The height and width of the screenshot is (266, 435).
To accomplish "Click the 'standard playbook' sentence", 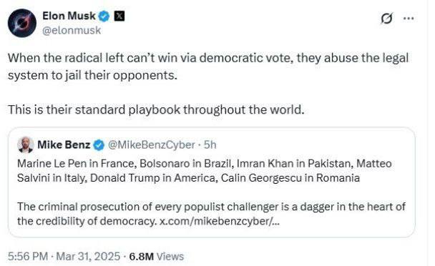I will coord(156,110).
